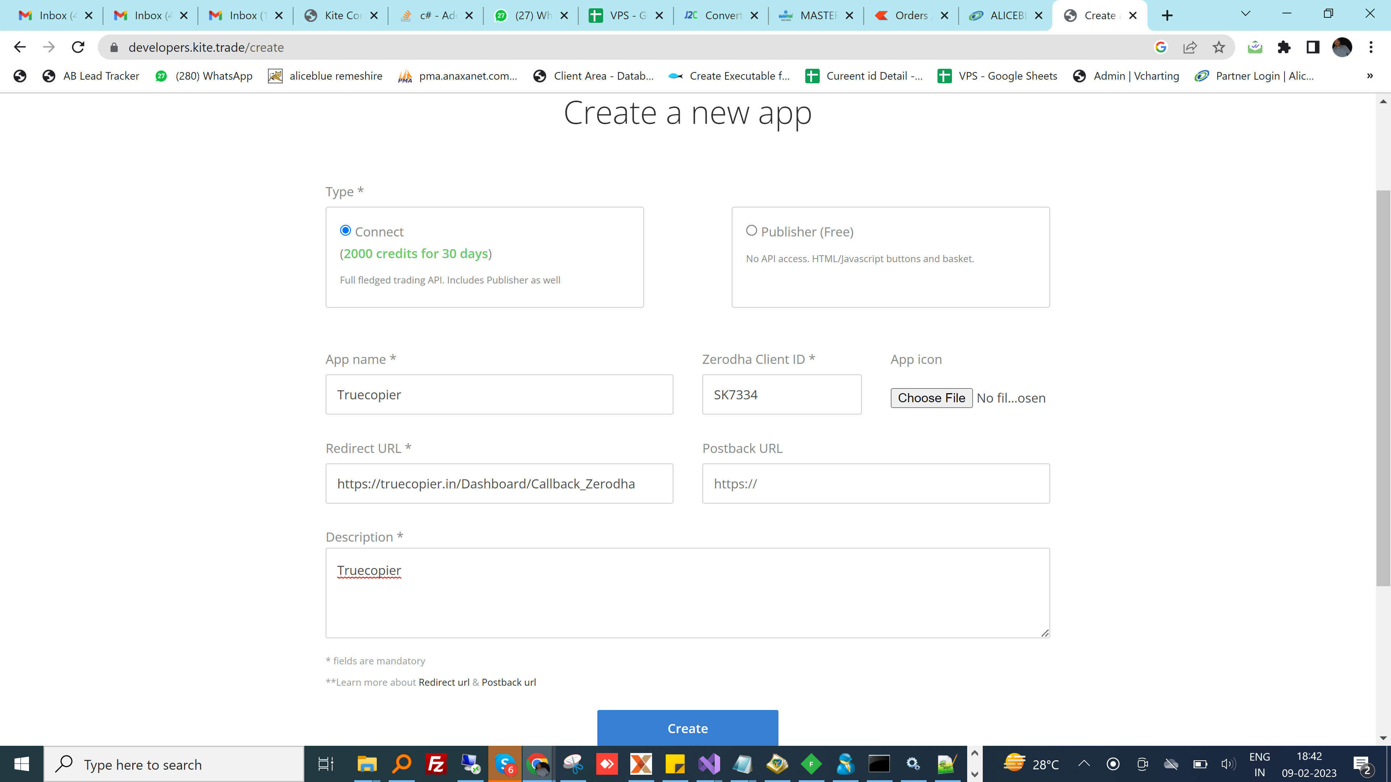Close the Create tab
The image size is (1391, 782).
tap(1133, 16)
